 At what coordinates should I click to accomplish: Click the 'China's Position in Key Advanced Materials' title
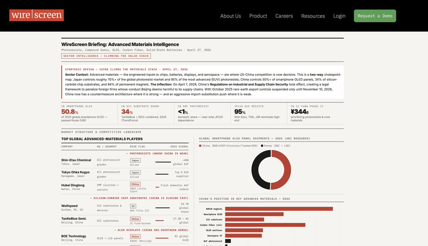coord(244,199)
